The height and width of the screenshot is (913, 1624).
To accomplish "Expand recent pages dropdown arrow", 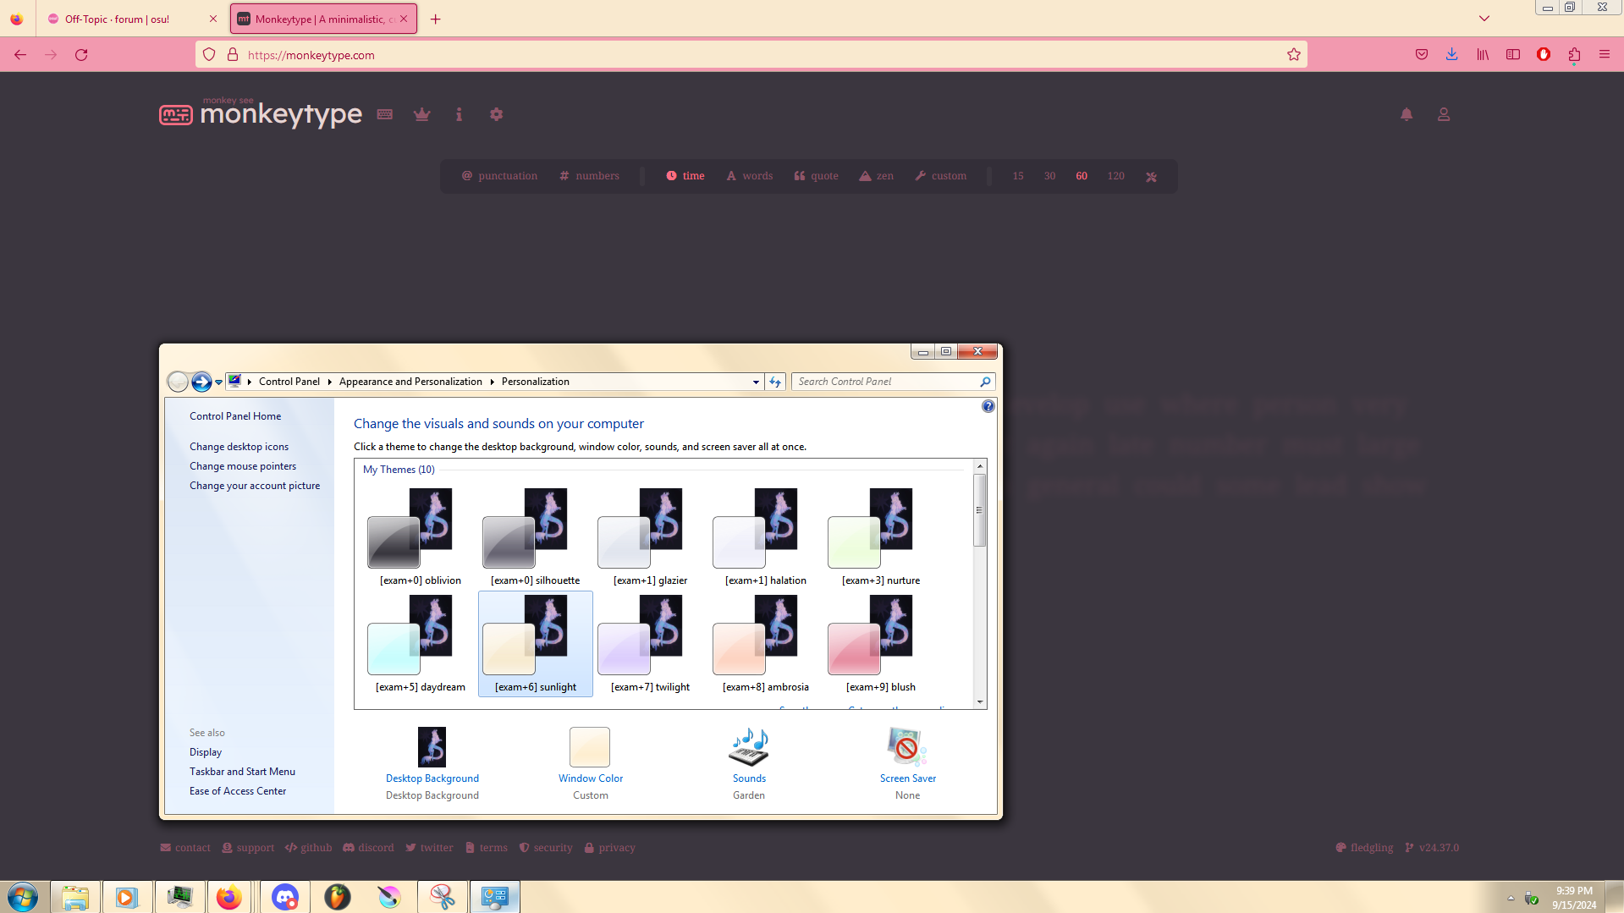I will coord(218,382).
